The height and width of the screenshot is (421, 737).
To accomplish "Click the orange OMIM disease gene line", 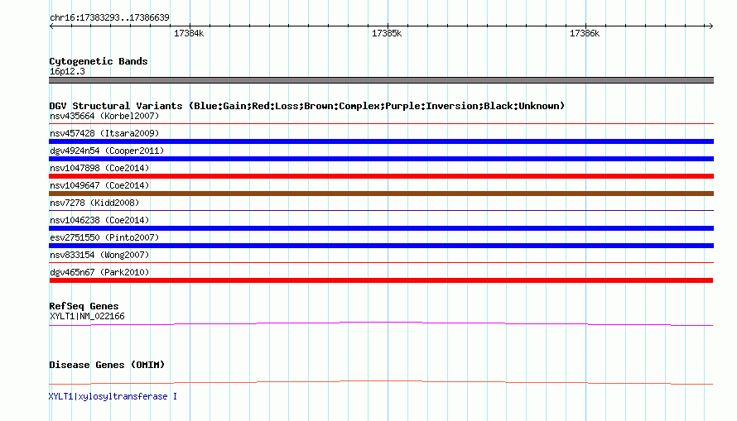I will (381, 382).
